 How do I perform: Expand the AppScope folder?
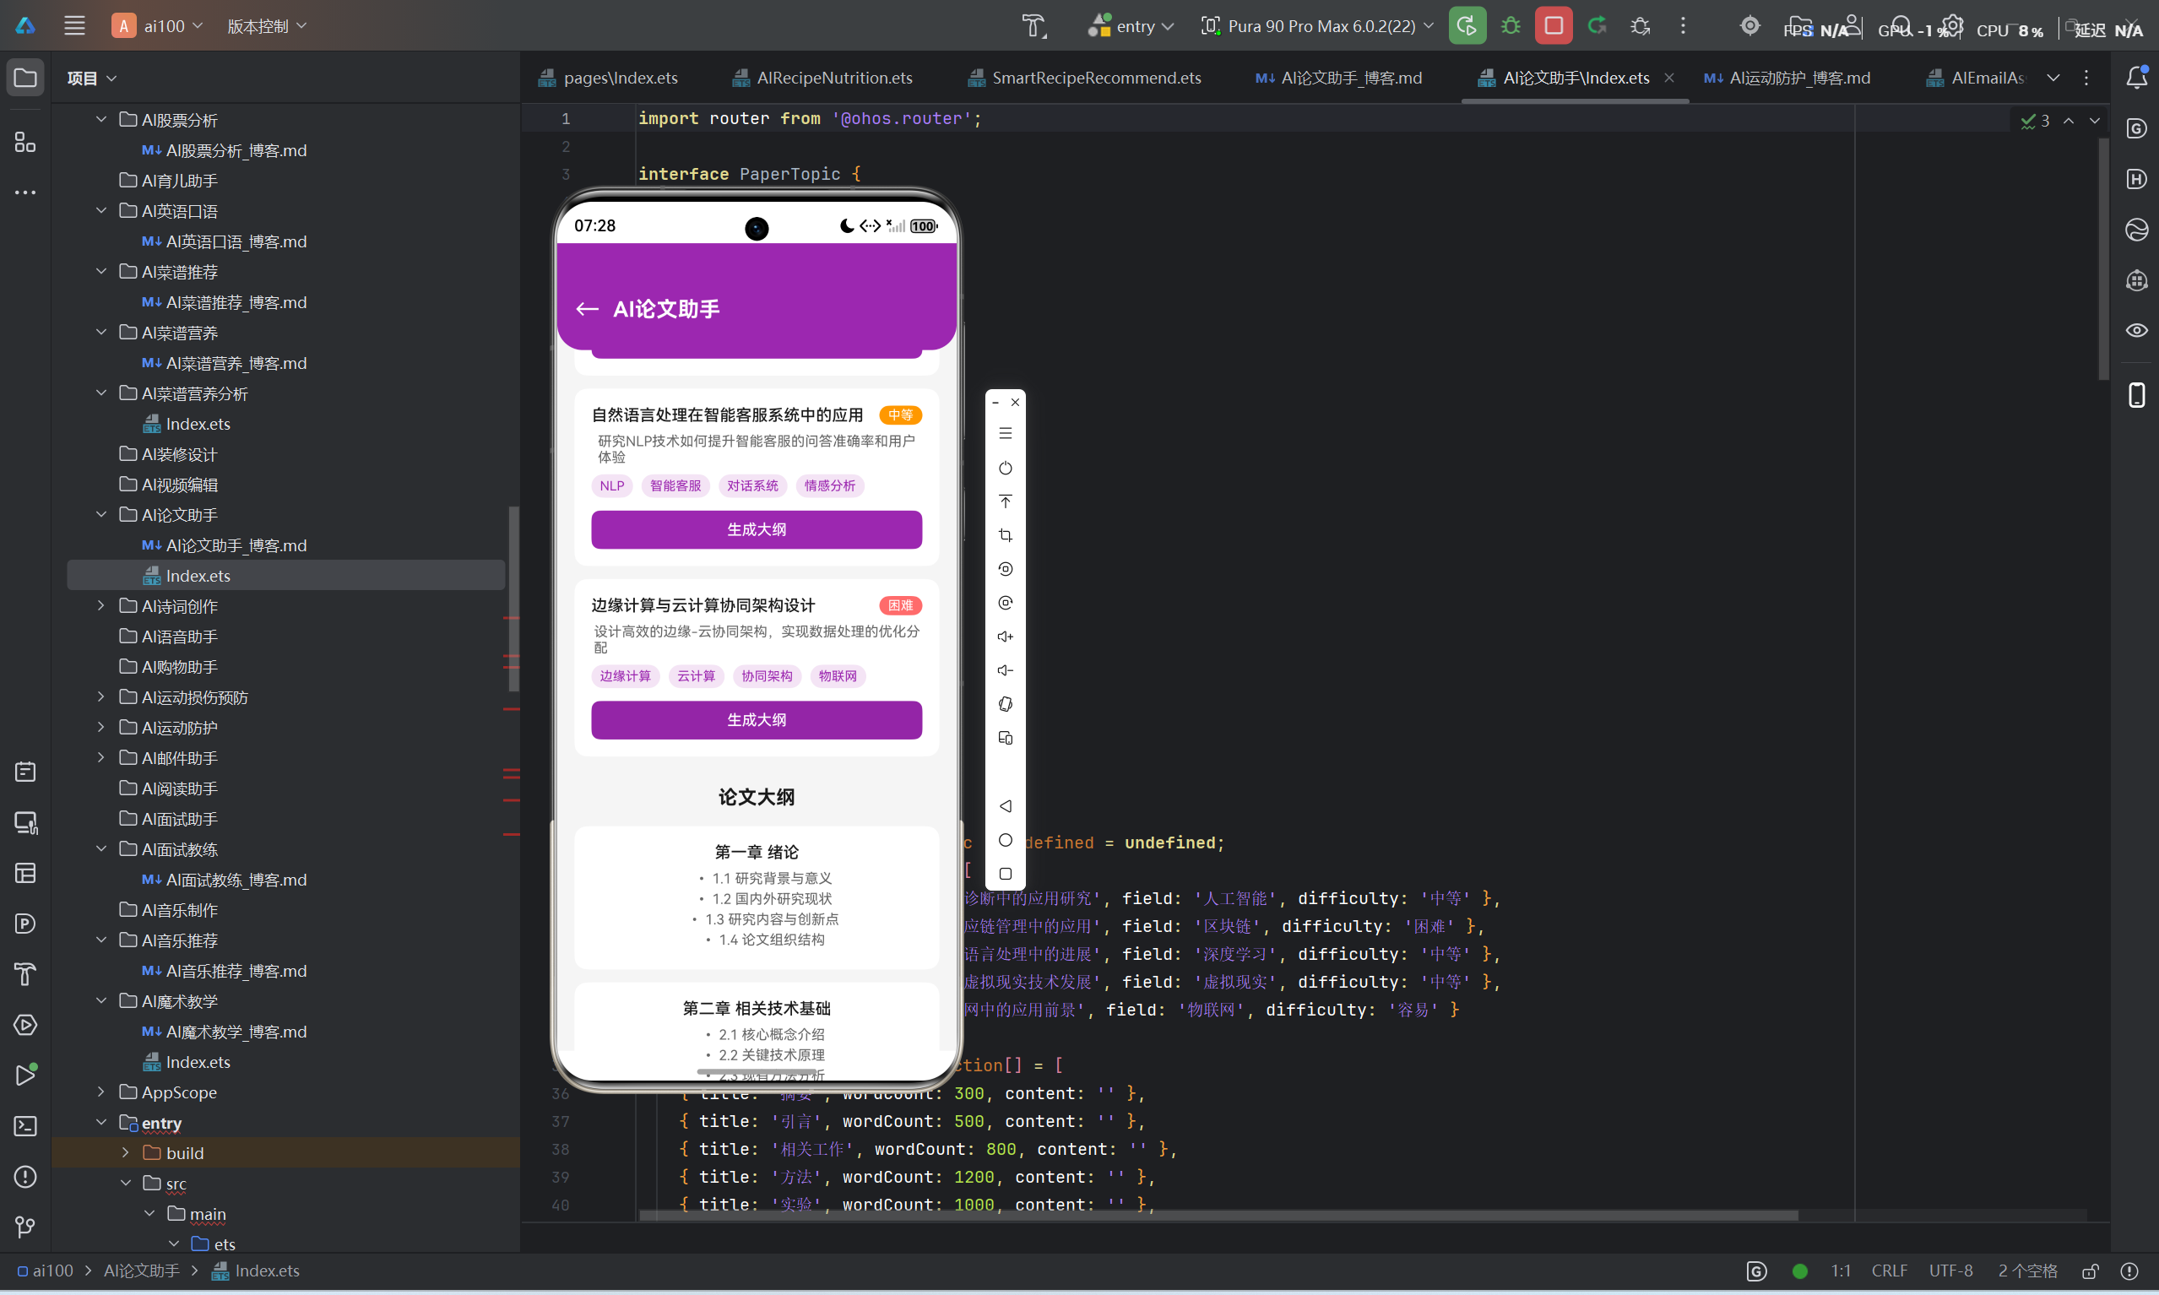(x=101, y=1092)
